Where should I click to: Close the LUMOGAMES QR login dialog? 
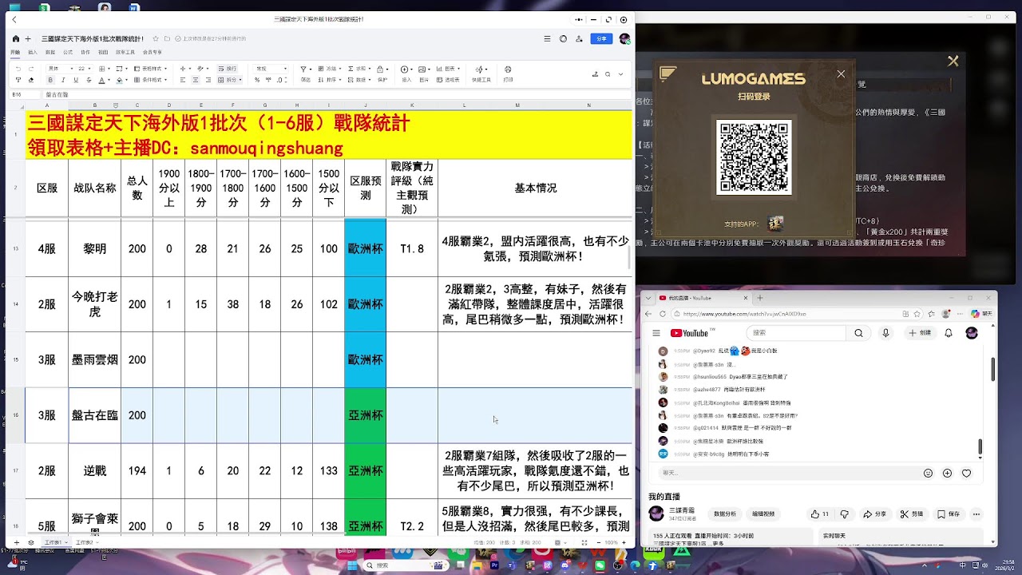coord(841,74)
